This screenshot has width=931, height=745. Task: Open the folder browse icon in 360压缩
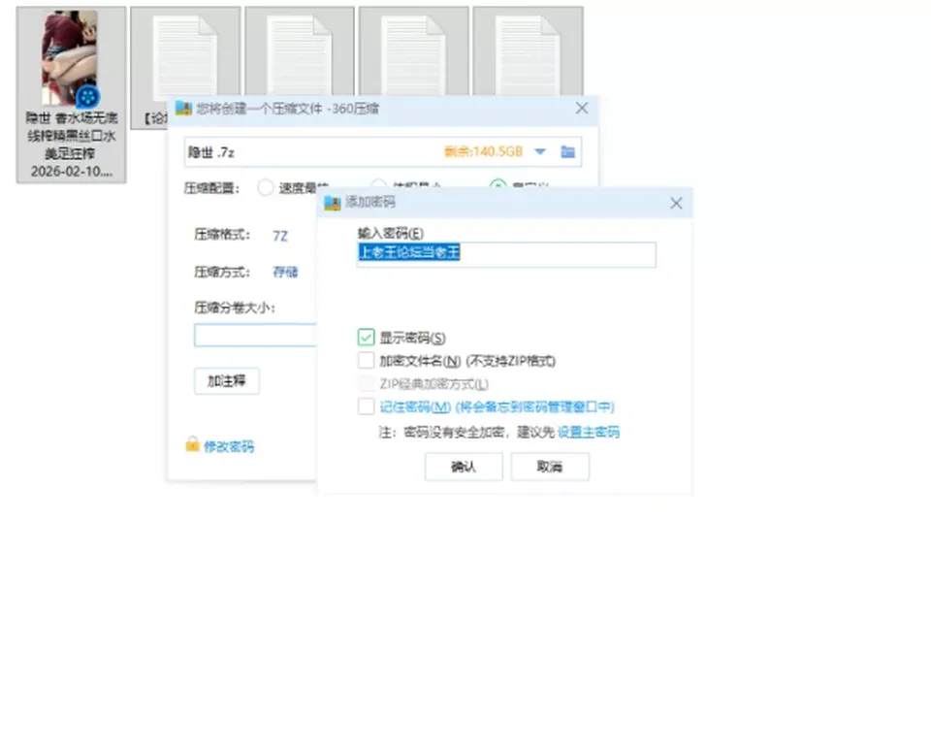567,152
